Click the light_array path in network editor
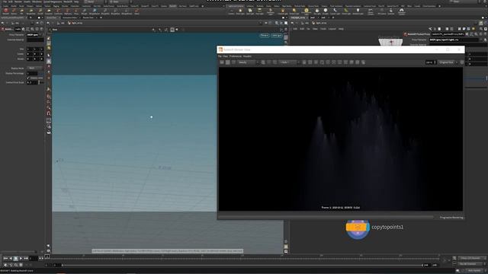Image resolution: width=488 pixels, height=274 pixels. point(319,23)
